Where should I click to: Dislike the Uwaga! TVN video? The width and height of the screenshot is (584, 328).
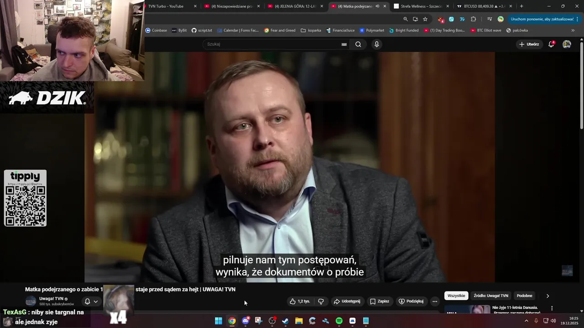pyautogui.click(x=321, y=301)
